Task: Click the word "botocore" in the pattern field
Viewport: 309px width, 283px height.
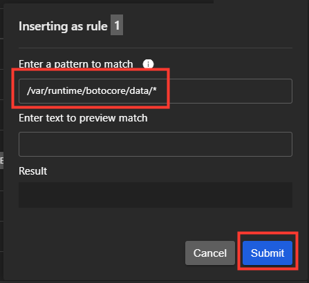Action: [106, 91]
